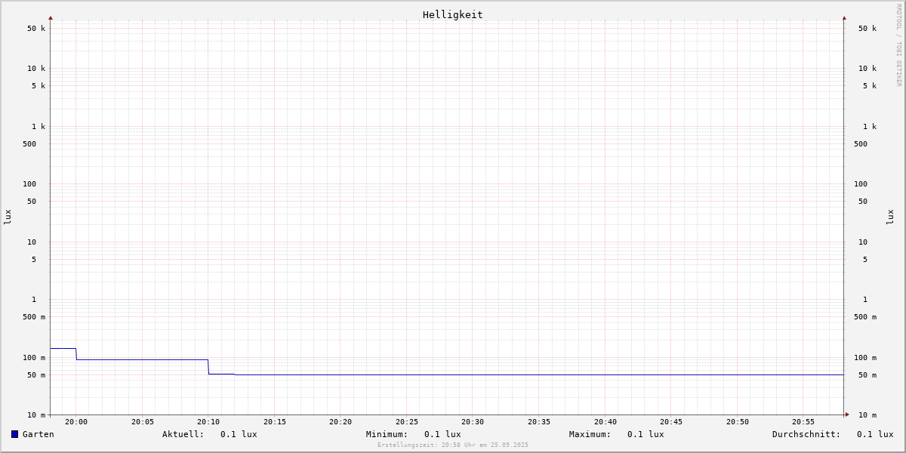Image resolution: width=906 pixels, height=453 pixels.
Task: Click the red arrow atop the left axis
Action: [51, 17]
